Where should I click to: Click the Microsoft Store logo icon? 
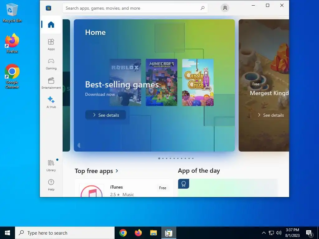click(48, 8)
